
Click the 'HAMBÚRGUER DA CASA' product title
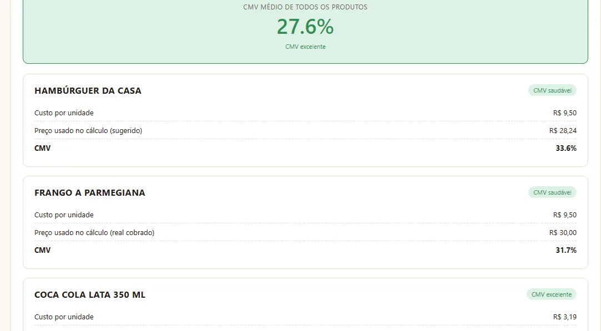[x=88, y=90]
